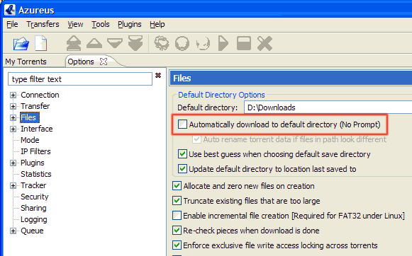Select Transfer label in options tree
This screenshot has height=256, width=412.
[x=35, y=106]
